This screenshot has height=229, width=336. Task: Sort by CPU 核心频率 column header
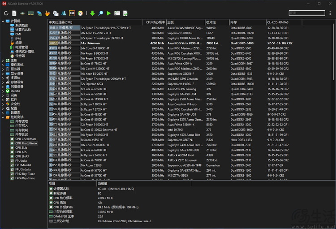[154, 22]
